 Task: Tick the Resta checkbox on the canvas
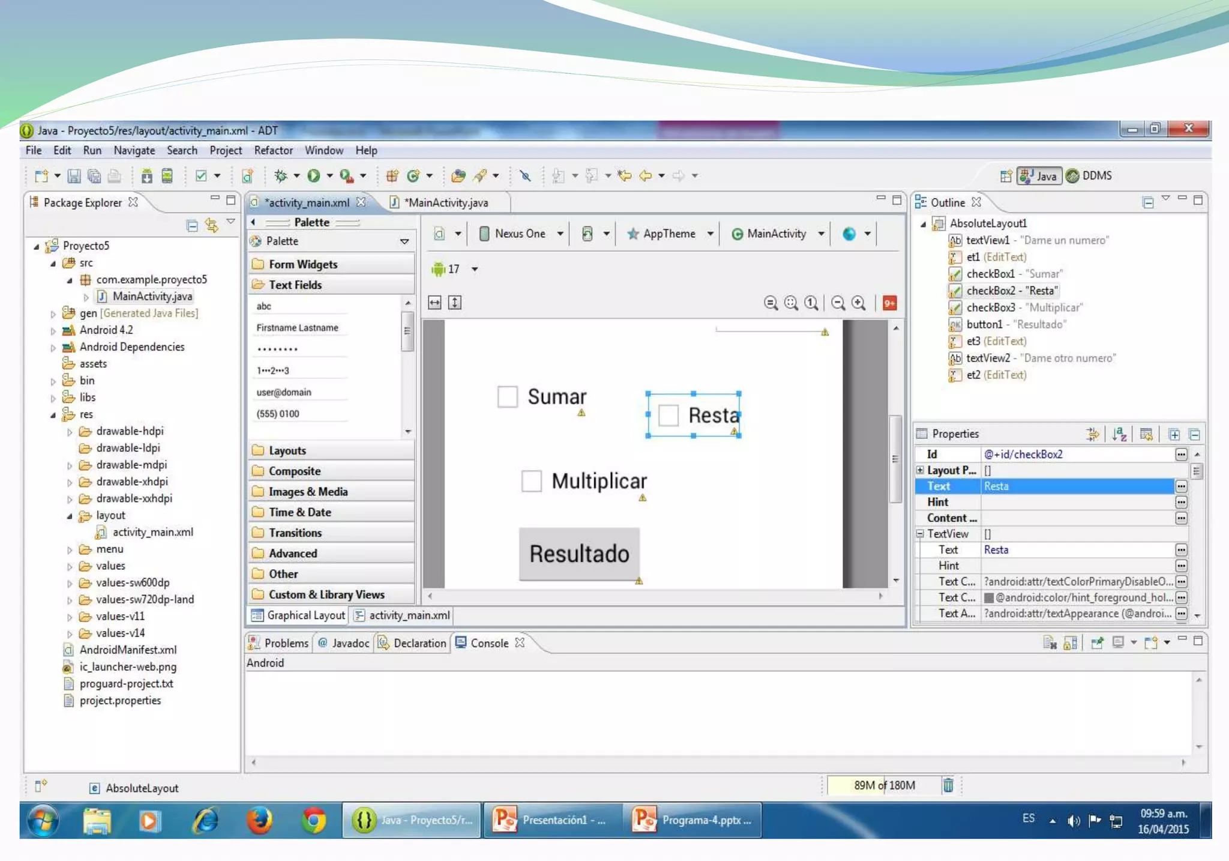[669, 415]
